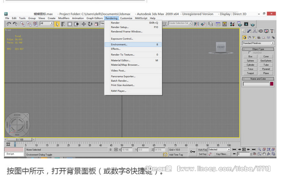283x176 pixels.
Task: Toggle the Selection Lock padlock icon
Action: (x=111, y=149)
